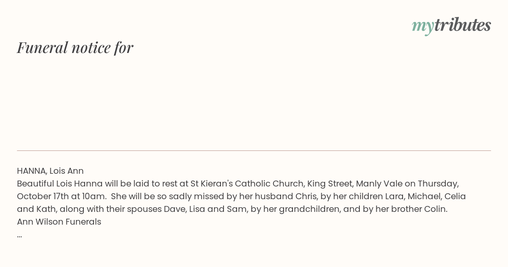The height and width of the screenshot is (267, 508).
Task: Open the Ann Wilson Funerals text
Action: pyautogui.click(x=59, y=222)
